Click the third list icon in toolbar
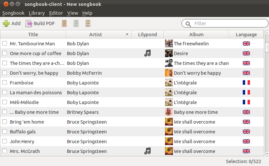 (x=88, y=23)
